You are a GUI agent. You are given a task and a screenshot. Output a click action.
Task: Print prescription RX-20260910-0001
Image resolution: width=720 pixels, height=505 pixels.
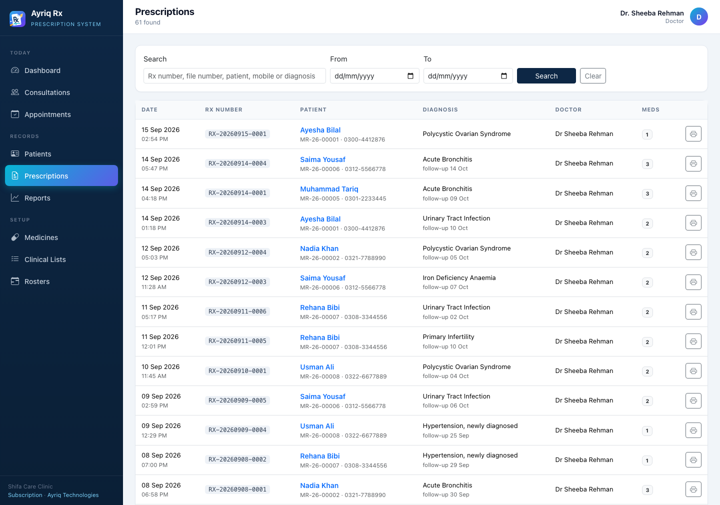693,371
